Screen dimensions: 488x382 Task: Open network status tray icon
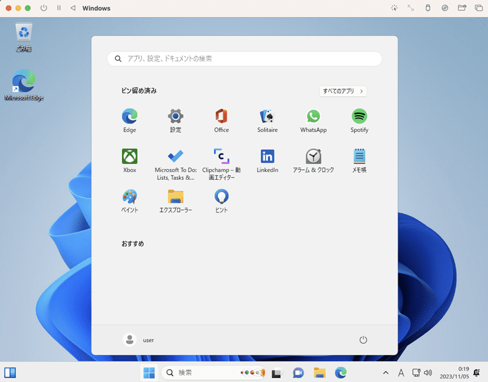[416, 372]
